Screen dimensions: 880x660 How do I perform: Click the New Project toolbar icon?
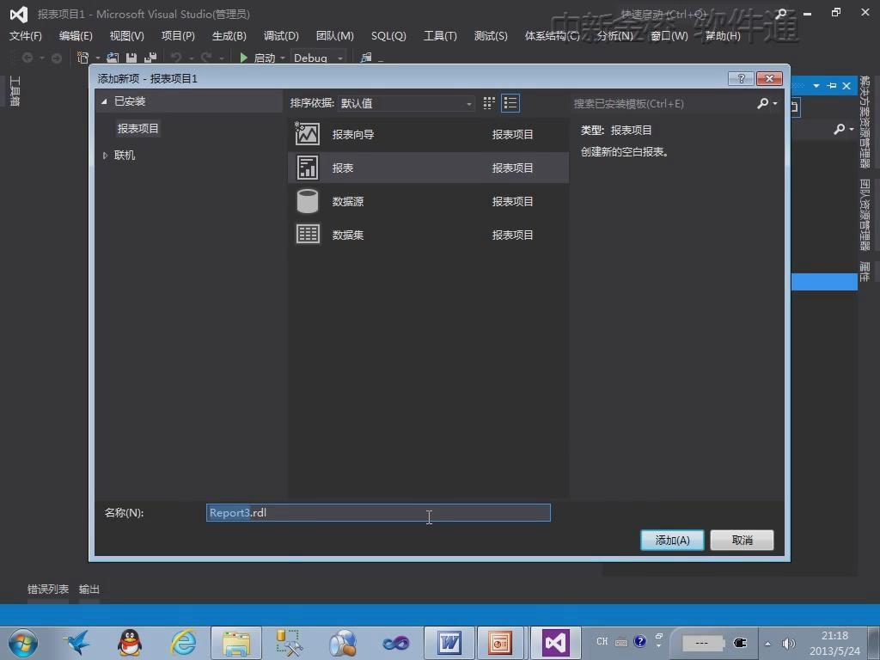82,58
